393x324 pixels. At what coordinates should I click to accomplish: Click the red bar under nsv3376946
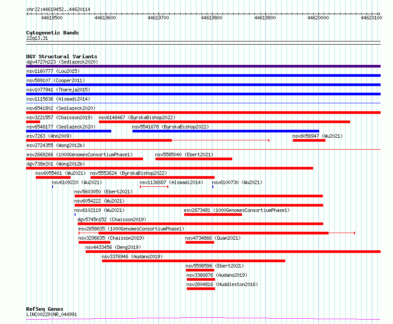click(193, 261)
